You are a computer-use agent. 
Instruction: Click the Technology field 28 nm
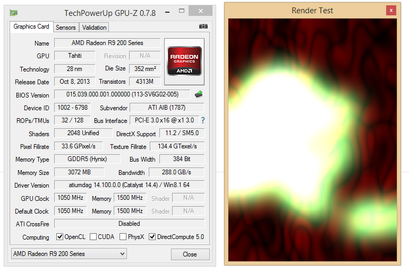[x=75, y=69]
